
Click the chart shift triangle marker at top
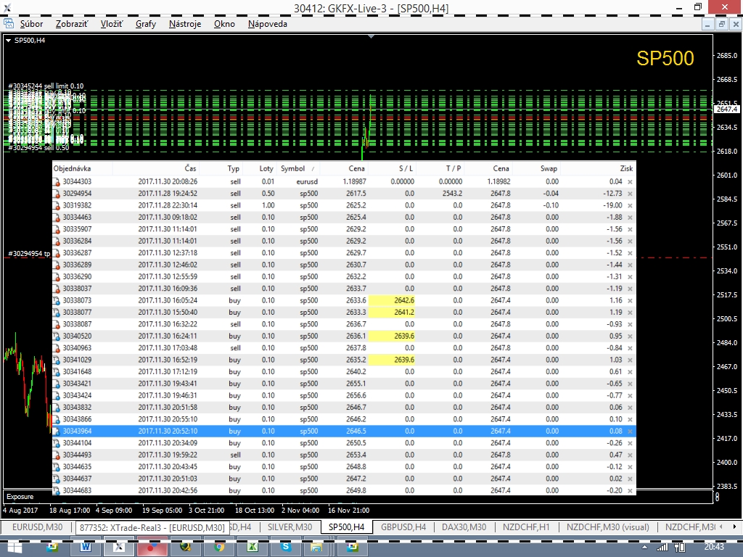pos(371,36)
